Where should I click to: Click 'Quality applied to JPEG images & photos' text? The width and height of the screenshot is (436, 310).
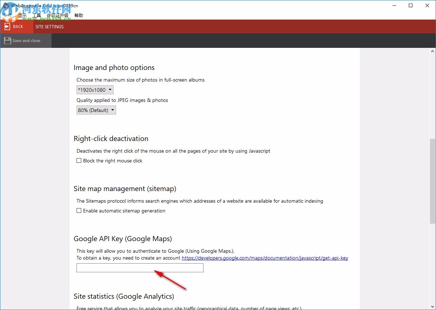click(122, 100)
